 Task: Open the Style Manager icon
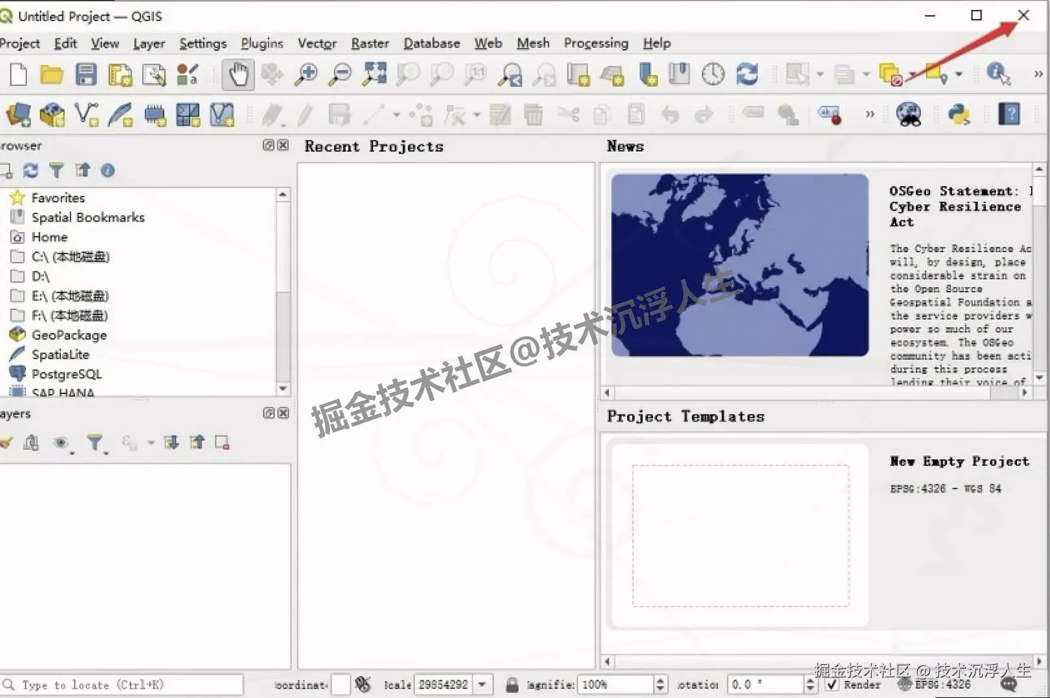pos(187,74)
